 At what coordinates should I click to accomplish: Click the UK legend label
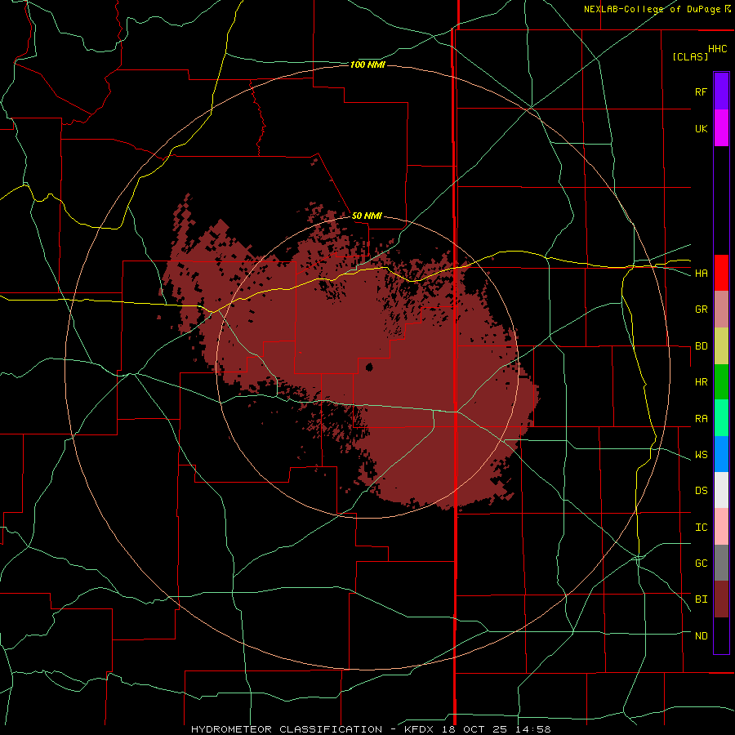click(x=701, y=128)
